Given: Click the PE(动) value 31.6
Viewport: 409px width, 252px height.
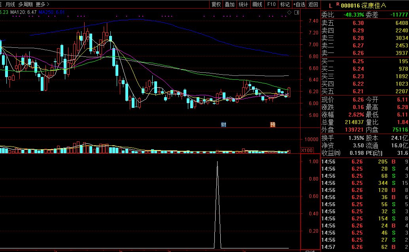Looking at the screenshot, I should 403,153.
